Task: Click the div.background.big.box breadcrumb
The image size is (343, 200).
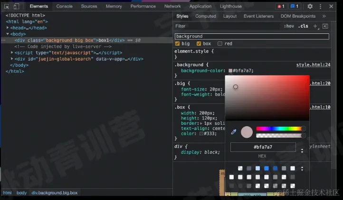Action: click(x=55, y=193)
